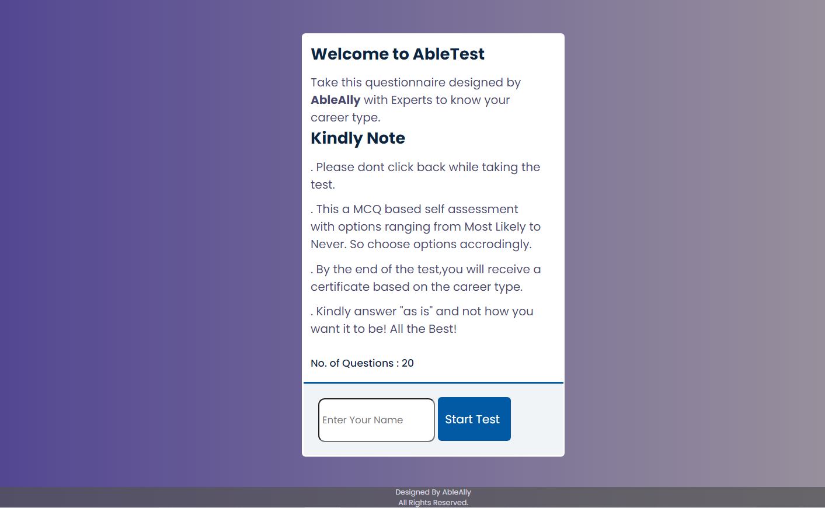Click the No. of Questions : 20 label
825x508 pixels.
[362, 363]
